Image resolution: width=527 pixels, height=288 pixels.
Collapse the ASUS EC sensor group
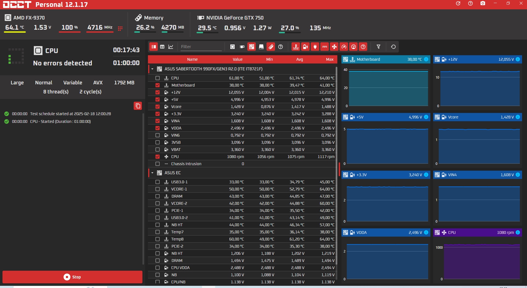click(x=152, y=173)
